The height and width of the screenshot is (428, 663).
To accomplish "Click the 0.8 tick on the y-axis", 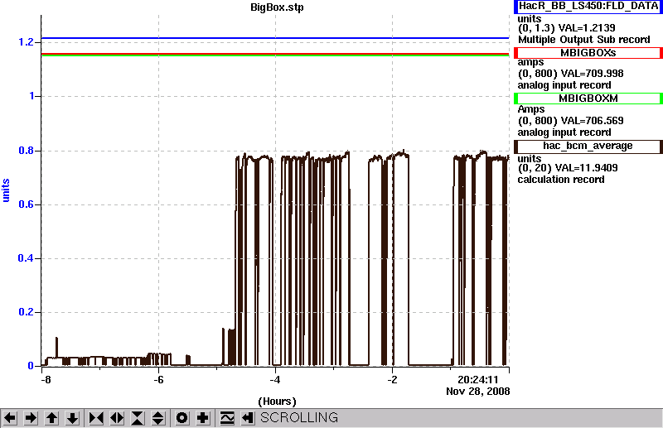I will pyautogui.click(x=26, y=151).
